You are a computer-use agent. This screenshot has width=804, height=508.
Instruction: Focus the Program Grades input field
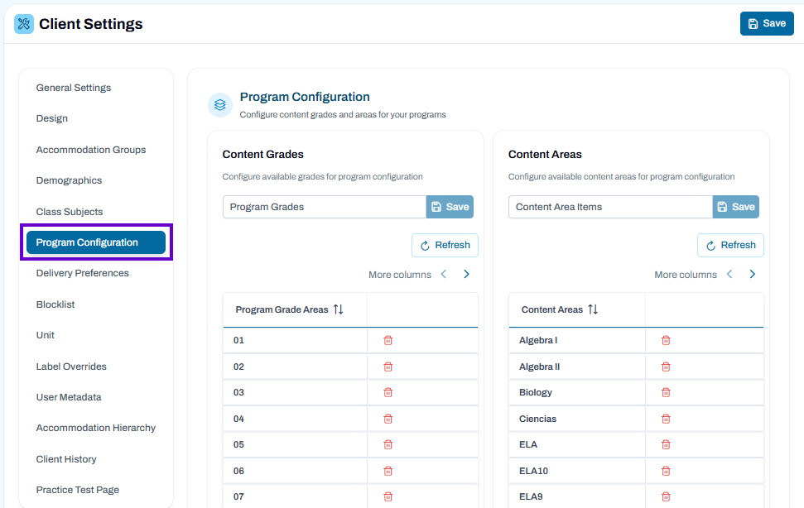coord(325,207)
